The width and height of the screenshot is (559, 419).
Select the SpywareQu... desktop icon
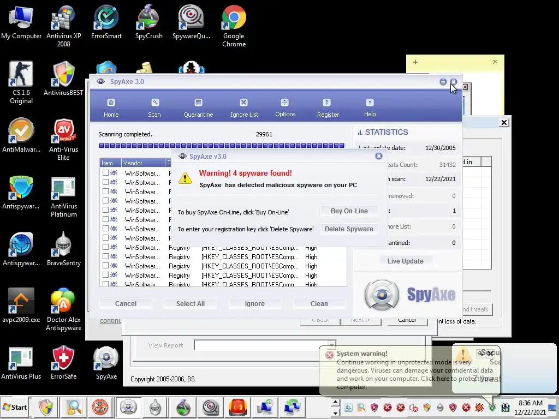pos(191,22)
